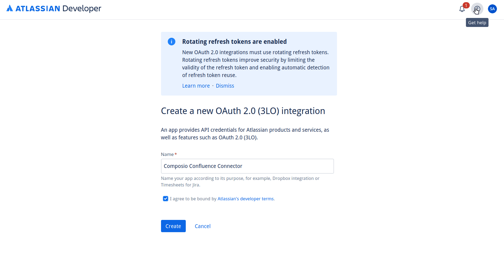Untick the developer terms agreement checkbox

click(x=165, y=199)
